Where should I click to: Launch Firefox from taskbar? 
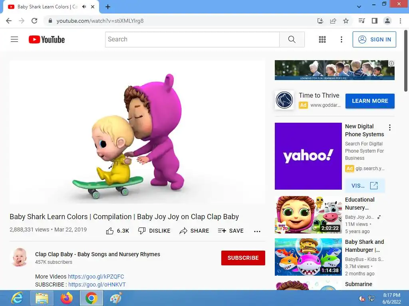(x=67, y=298)
